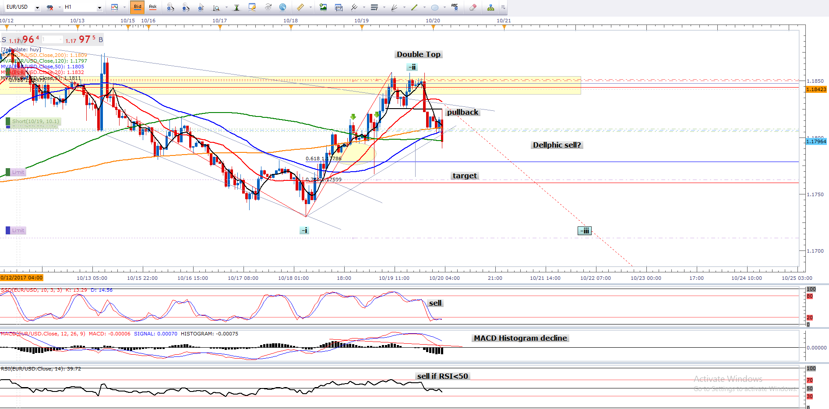Click the 10/17 date tab marker
This screenshot has height=409, width=829.
pos(220,27)
